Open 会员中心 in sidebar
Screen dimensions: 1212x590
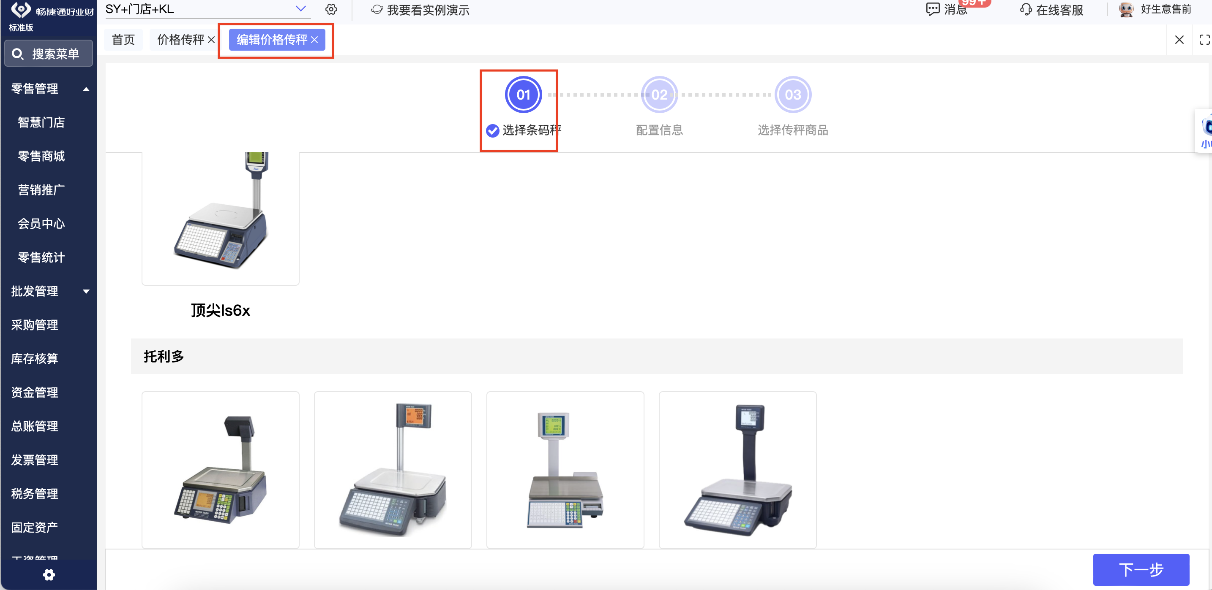pos(41,224)
